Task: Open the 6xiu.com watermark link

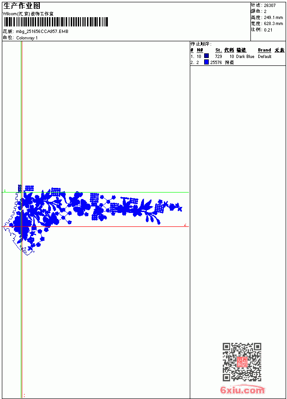Action: 242,390
